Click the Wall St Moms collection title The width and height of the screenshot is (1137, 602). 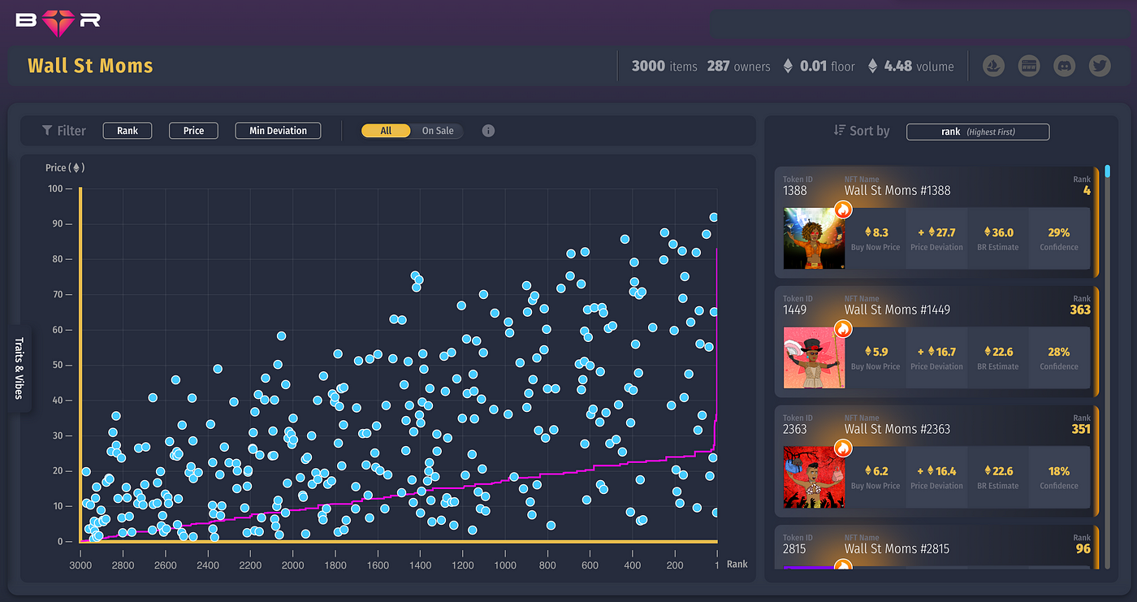(x=90, y=66)
